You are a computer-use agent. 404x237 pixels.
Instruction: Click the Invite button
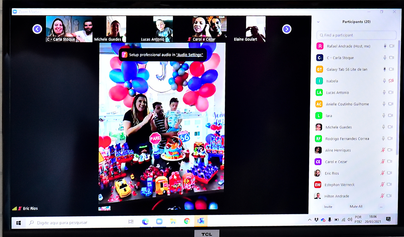(328, 206)
